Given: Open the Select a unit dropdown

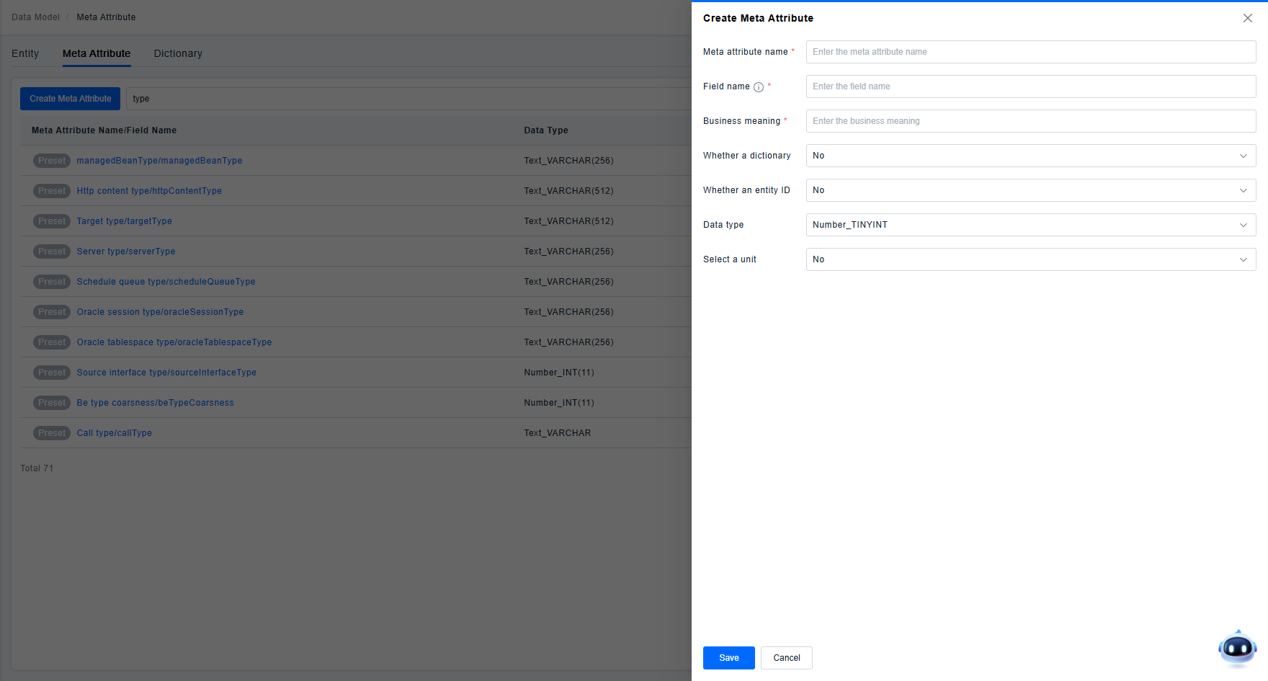Looking at the screenshot, I should [x=1030, y=259].
